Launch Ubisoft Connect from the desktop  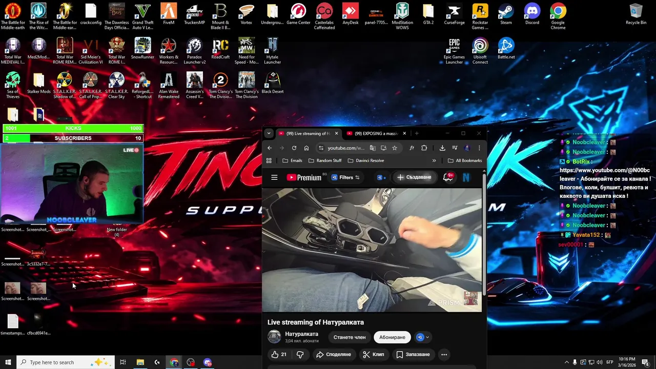pos(480,51)
